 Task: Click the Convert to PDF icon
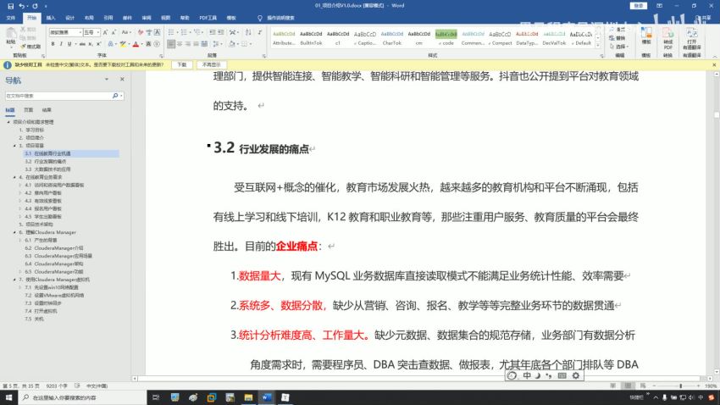pyautogui.click(x=667, y=39)
